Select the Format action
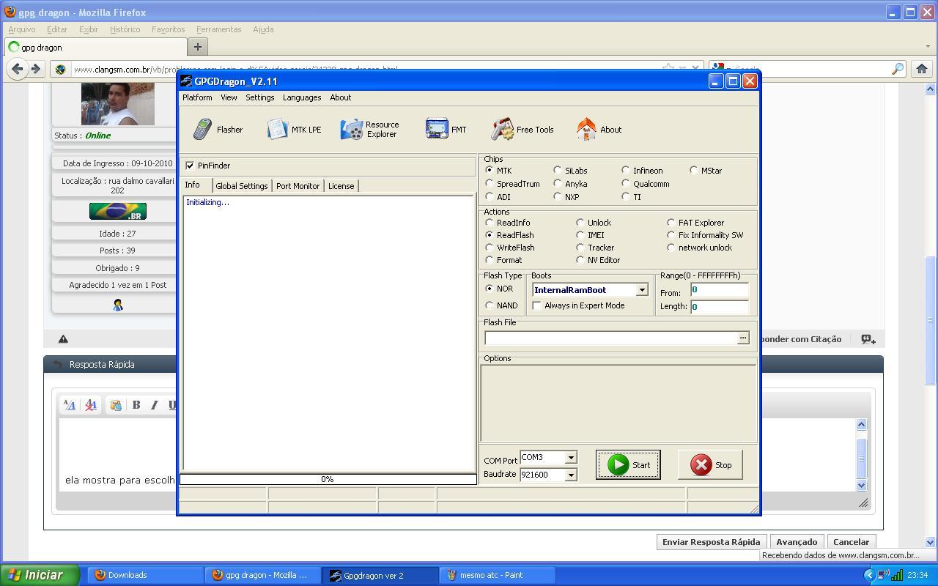938x586 pixels. pos(490,260)
